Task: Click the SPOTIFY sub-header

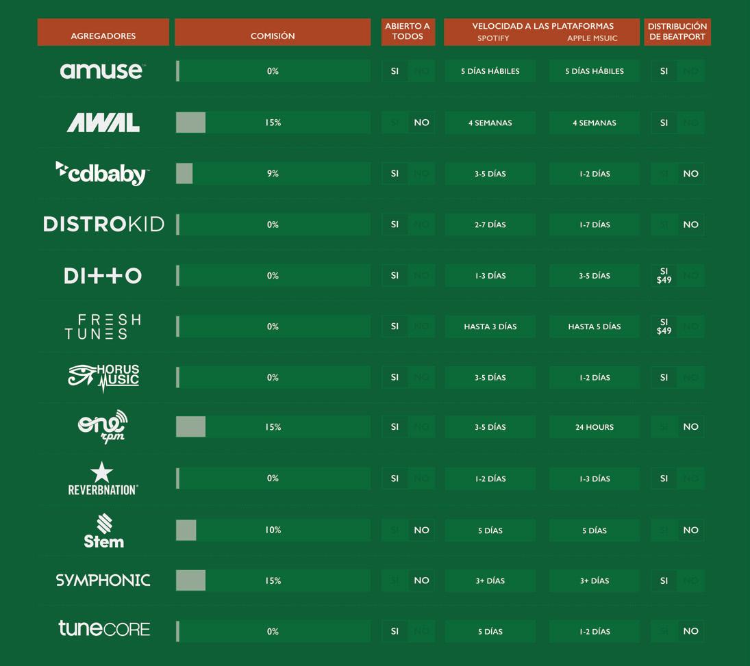Action: [x=493, y=38]
